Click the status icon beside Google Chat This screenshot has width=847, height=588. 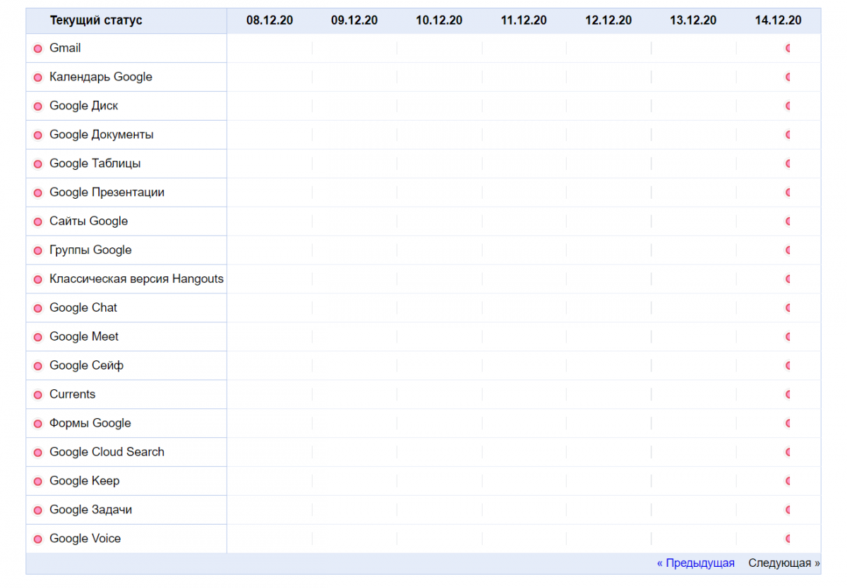click(x=38, y=309)
